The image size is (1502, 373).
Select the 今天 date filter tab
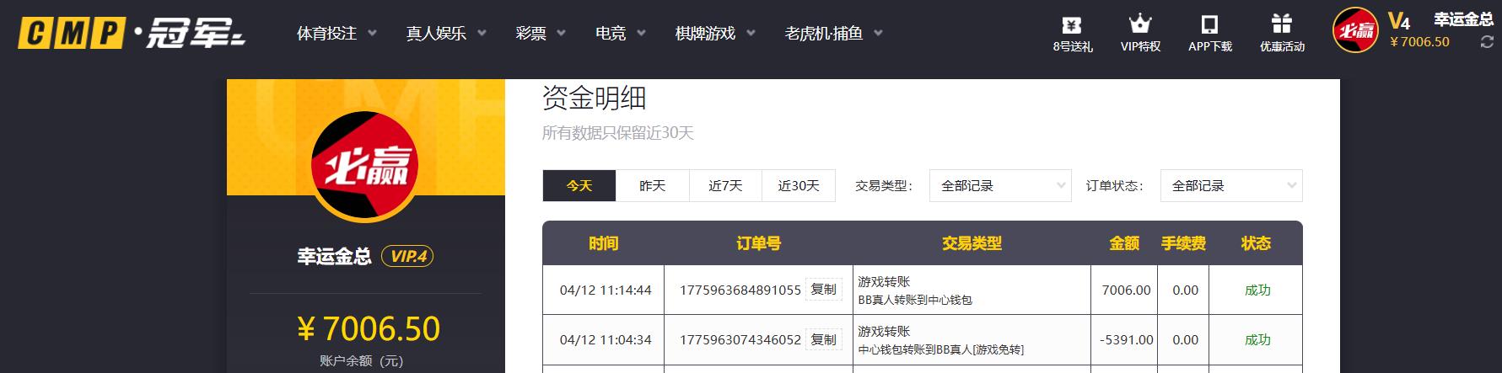click(579, 186)
